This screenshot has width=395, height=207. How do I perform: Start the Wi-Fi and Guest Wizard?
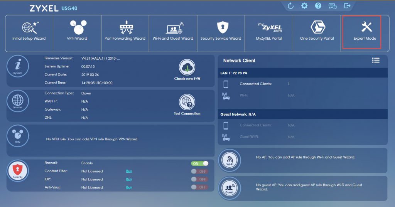click(x=173, y=33)
